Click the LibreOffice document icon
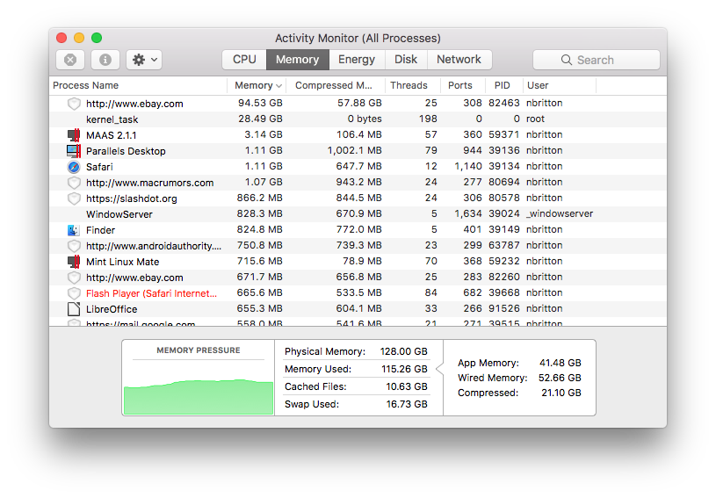 pos(74,309)
